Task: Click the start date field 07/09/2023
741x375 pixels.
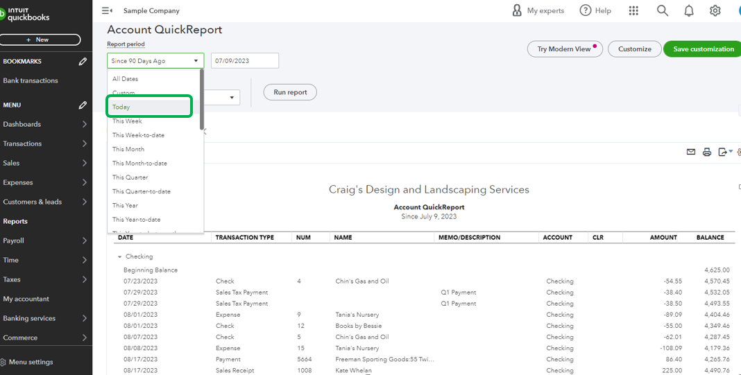Action: pos(244,61)
